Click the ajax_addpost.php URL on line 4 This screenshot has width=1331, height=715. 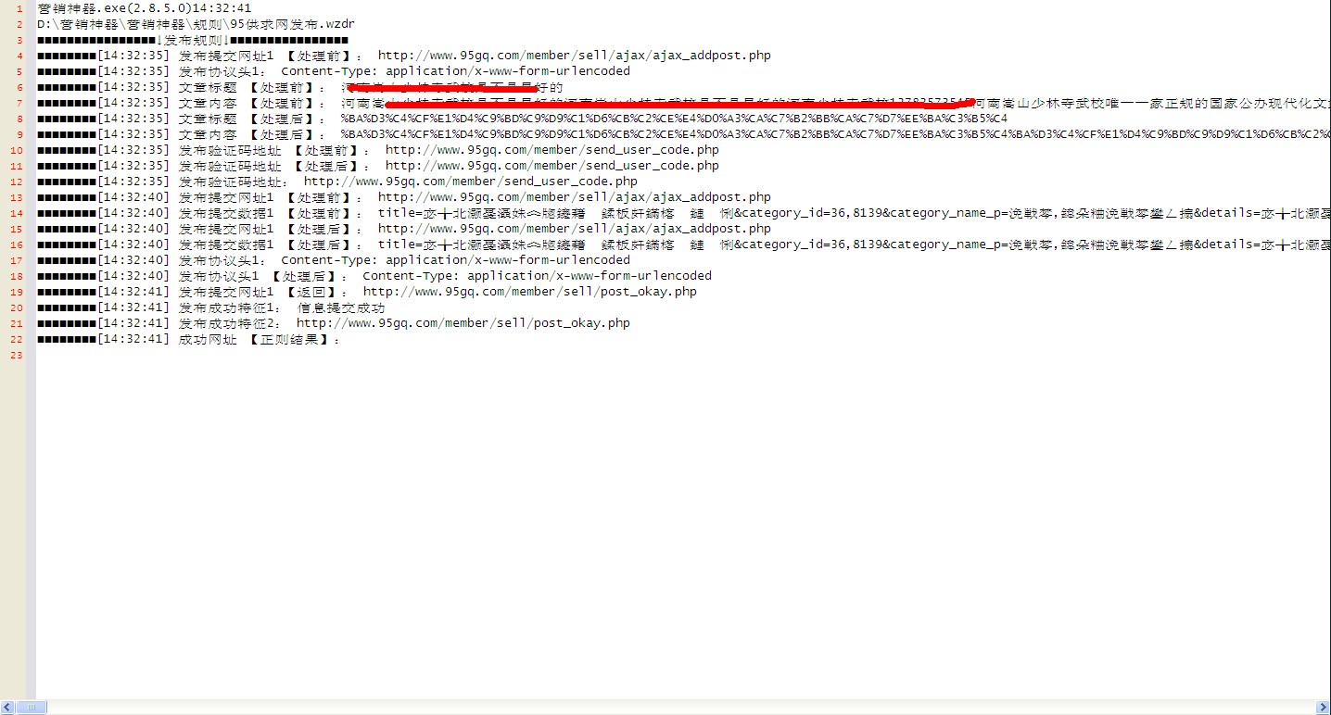pos(574,56)
